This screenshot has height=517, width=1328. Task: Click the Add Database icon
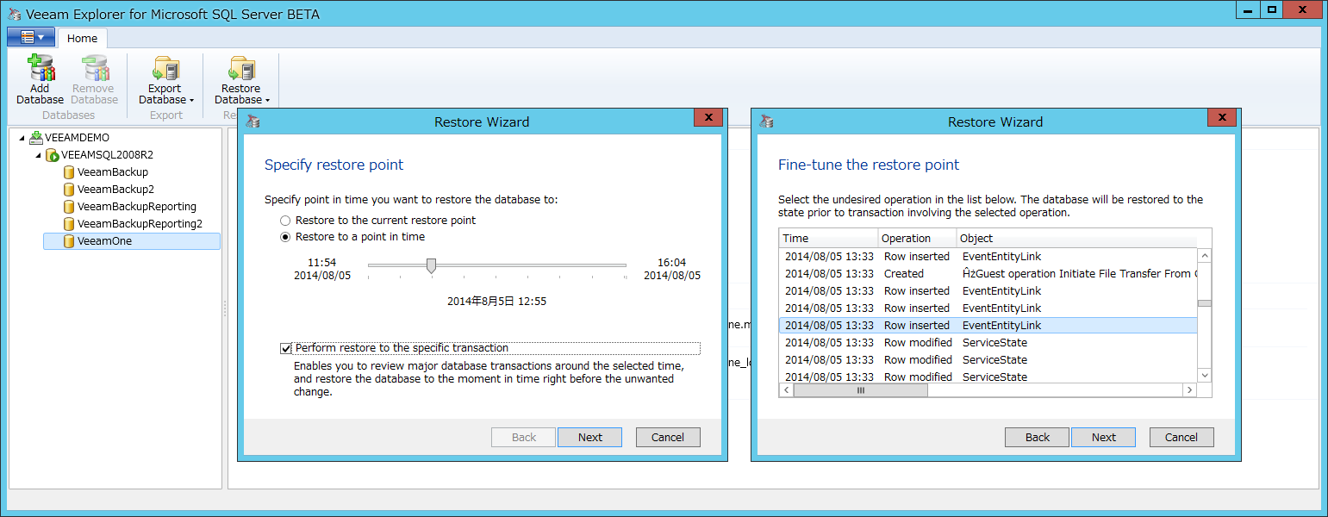[40, 68]
